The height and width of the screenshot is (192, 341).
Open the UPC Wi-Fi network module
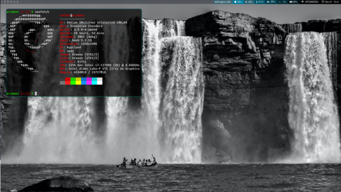tap(310, 2)
